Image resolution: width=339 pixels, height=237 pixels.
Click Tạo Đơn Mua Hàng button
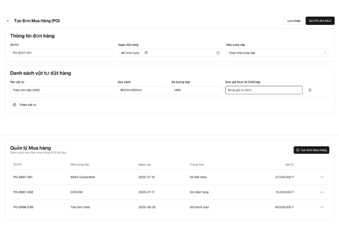coord(311,150)
